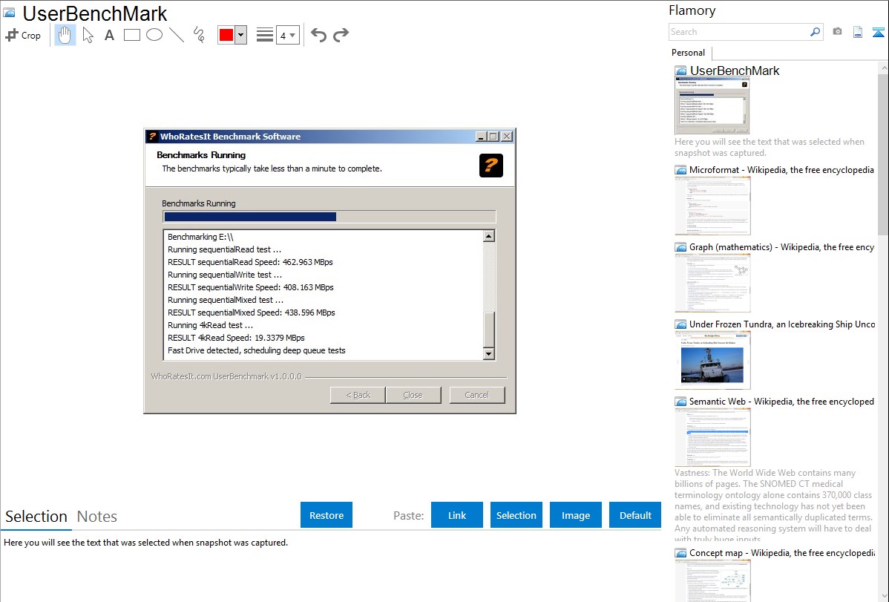Click the benchmark progress bar
This screenshot has height=602, width=889.
click(x=329, y=217)
